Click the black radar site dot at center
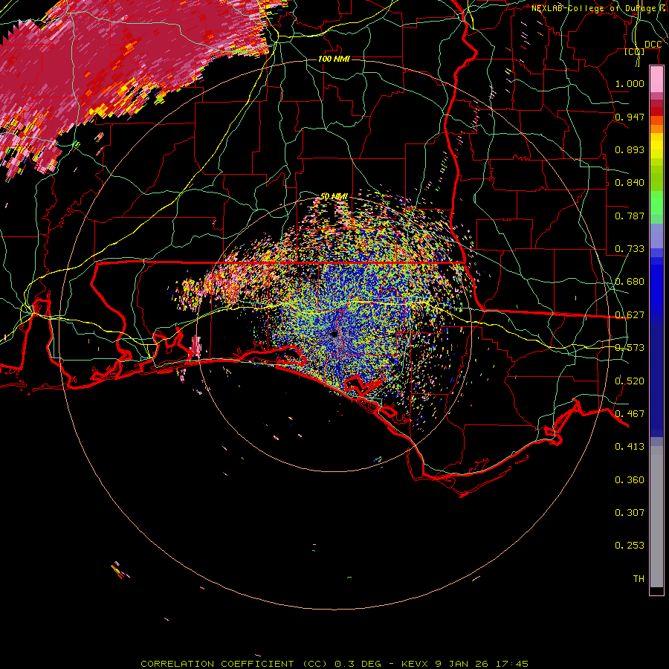The width and height of the screenshot is (669, 669). point(334,334)
